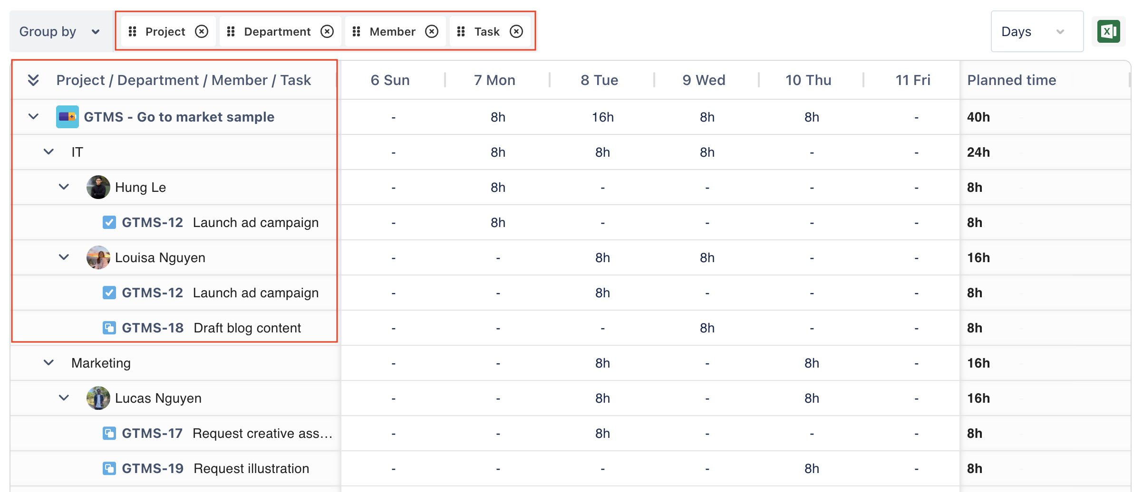This screenshot has width=1143, height=492.
Task: Open the Group by dropdown
Action: [60, 31]
